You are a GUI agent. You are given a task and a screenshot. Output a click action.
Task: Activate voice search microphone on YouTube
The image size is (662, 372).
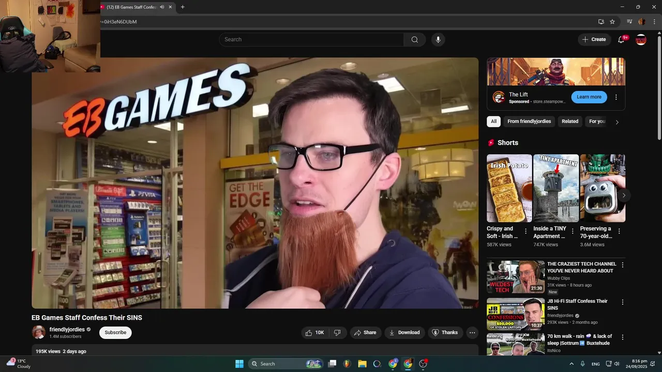pyautogui.click(x=438, y=40)
